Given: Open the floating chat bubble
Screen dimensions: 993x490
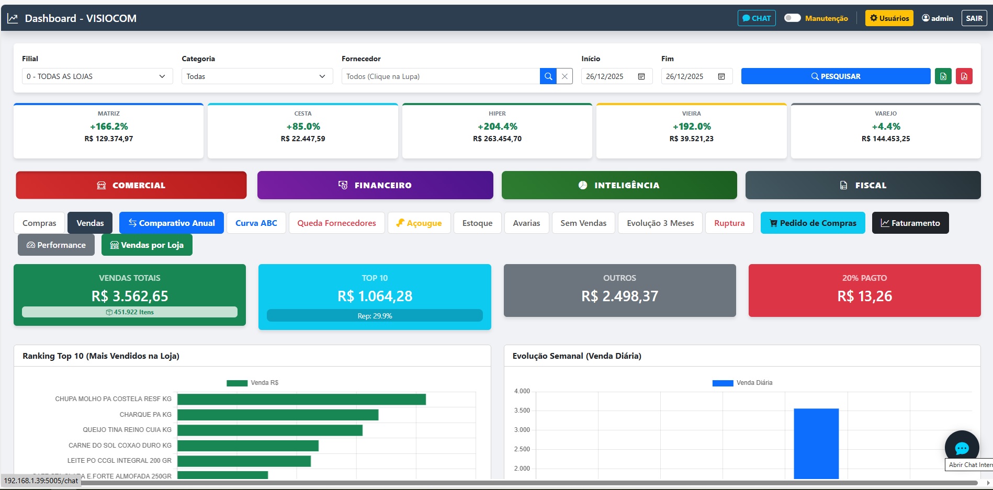Looking at the screenshot, I should coord(962,448).
